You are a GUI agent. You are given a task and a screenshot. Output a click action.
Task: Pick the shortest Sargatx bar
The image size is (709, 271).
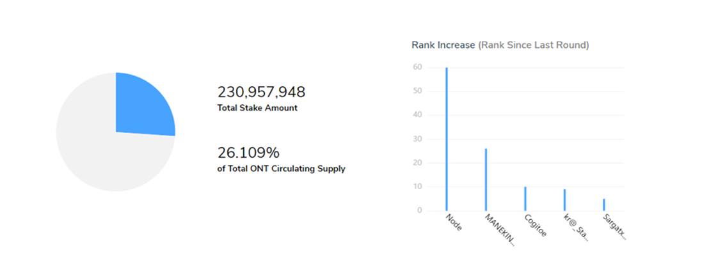click(x=604, y=205)
